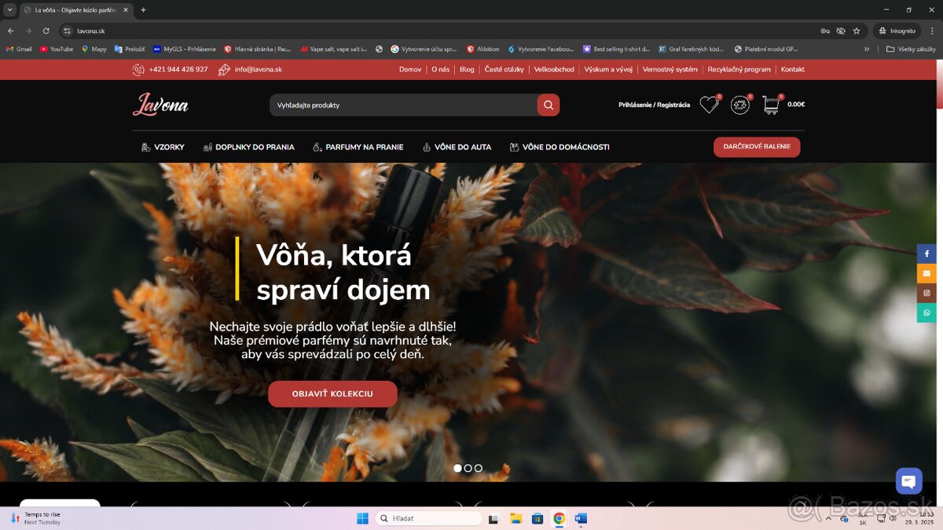Viewport: 943px width, 530px height.
Task: Open the chat widget bubble
Action: click(908, 481)
